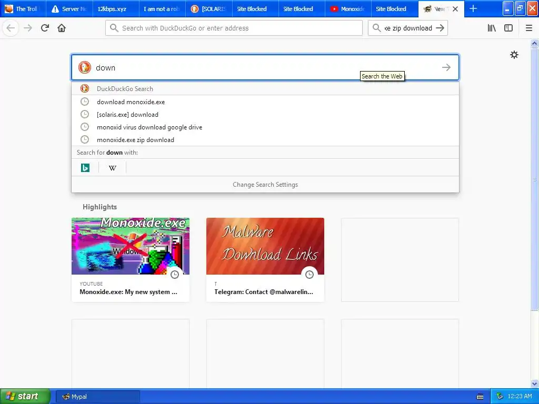Switch to the 12kbps.xyz tab
This screenshot has height=404, width=539.
pos(116,9)
